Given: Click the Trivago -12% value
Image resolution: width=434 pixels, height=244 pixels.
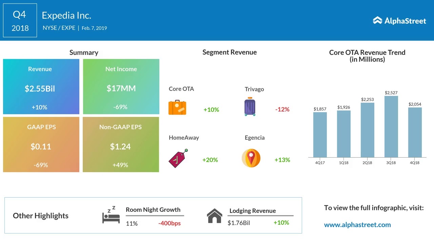Looking at the screenshot, I should coord(282,109).
